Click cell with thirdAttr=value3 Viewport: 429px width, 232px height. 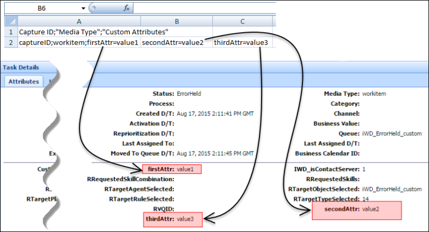tap(242, 43)
